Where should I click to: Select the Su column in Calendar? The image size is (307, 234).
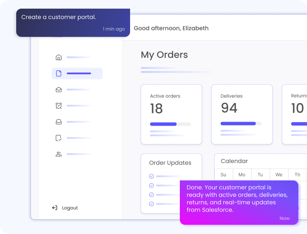[x=223, y=175]
